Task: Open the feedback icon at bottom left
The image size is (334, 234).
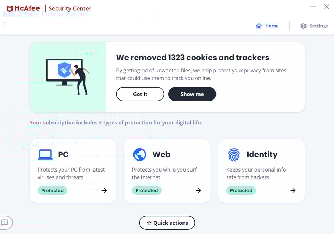Action: [5, 223]
